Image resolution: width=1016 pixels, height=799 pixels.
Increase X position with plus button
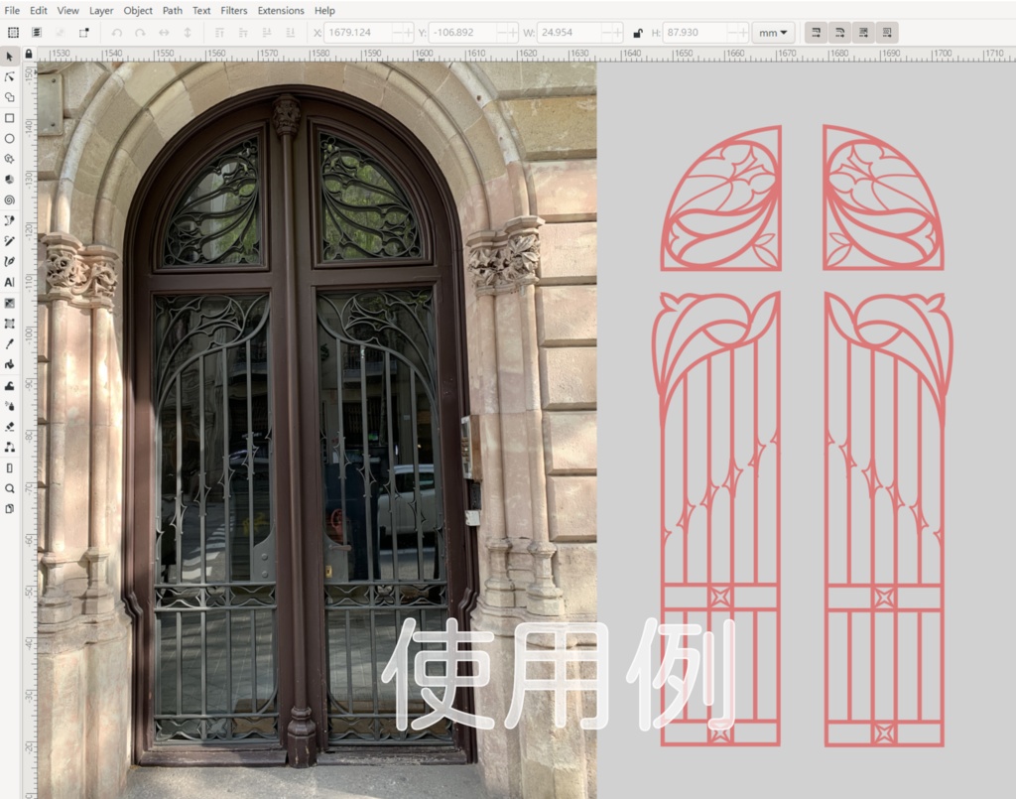pos(408,33)
